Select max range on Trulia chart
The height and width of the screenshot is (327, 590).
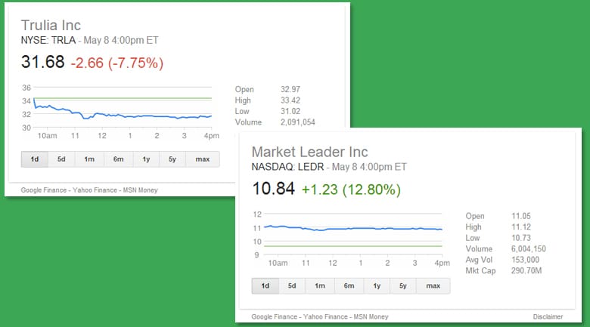pos(202,159)
